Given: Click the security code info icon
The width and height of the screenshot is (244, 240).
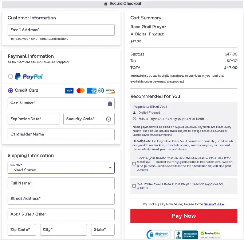Looking at the screenshot, I should point(108,119).
